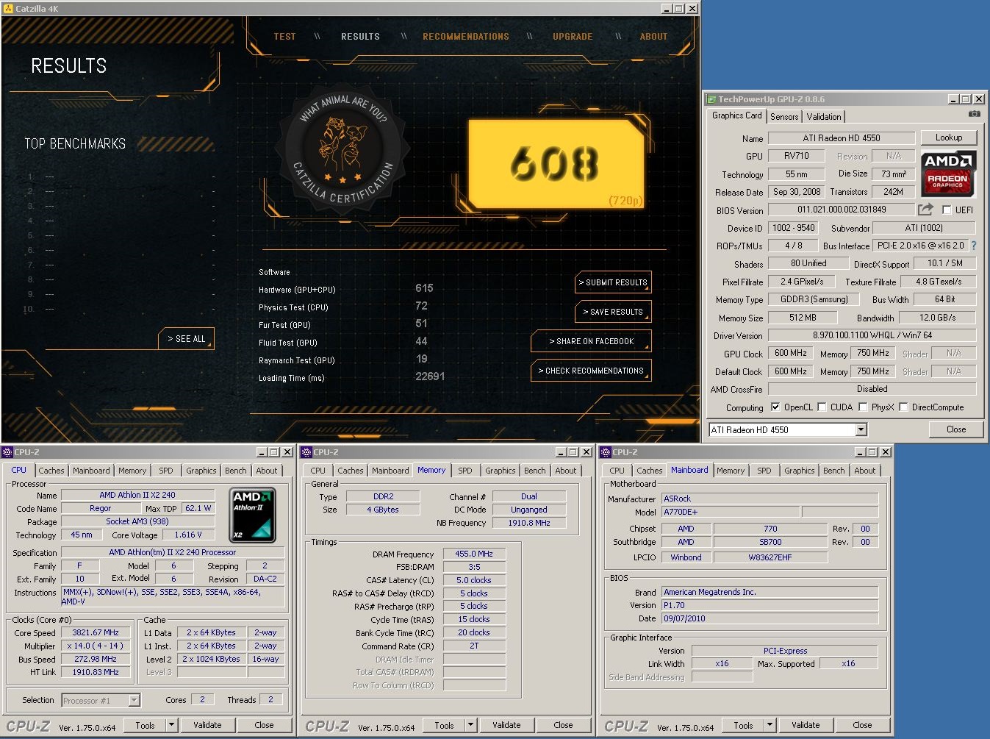Click the middle CPU-Z window title icon

[306, 452]
